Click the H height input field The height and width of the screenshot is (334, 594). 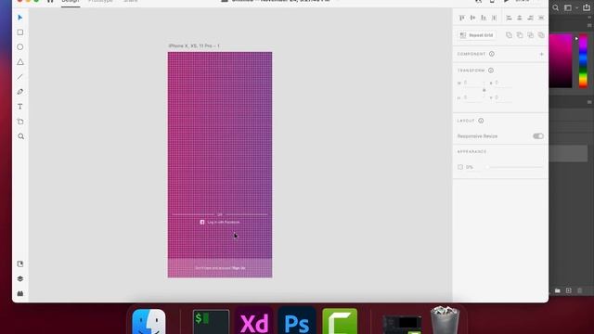(473, 97)
